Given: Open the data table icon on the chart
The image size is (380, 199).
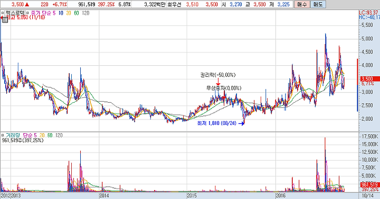Looking at the screenshot, I should (5, 20).
